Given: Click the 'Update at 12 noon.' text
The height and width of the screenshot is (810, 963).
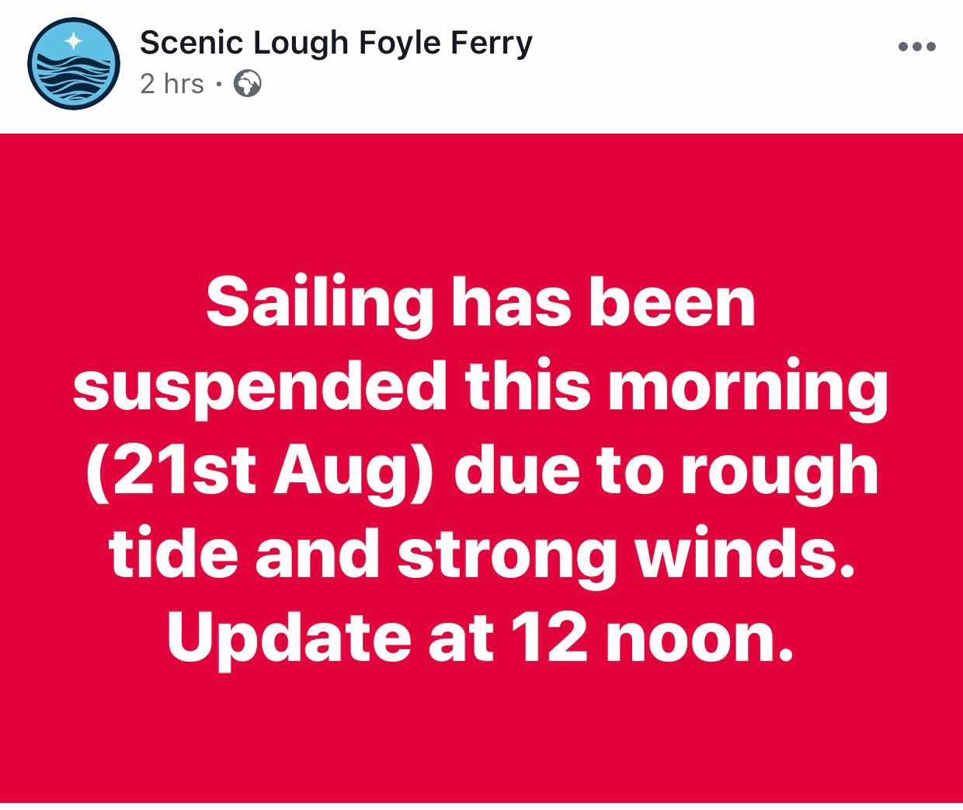Looking at the screenshot, I should [x=481, y=638].
